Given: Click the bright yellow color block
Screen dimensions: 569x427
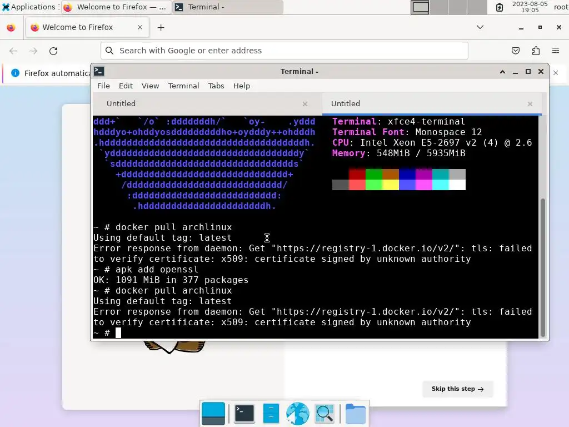Looking at the screenshot, I should point(391,185).
